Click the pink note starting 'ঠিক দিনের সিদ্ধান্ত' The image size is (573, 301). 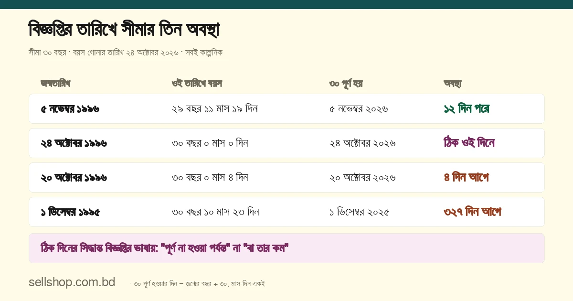click(x=286, y=248)
